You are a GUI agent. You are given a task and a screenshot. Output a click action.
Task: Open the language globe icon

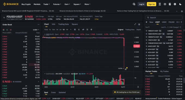(x=165, y=4)
